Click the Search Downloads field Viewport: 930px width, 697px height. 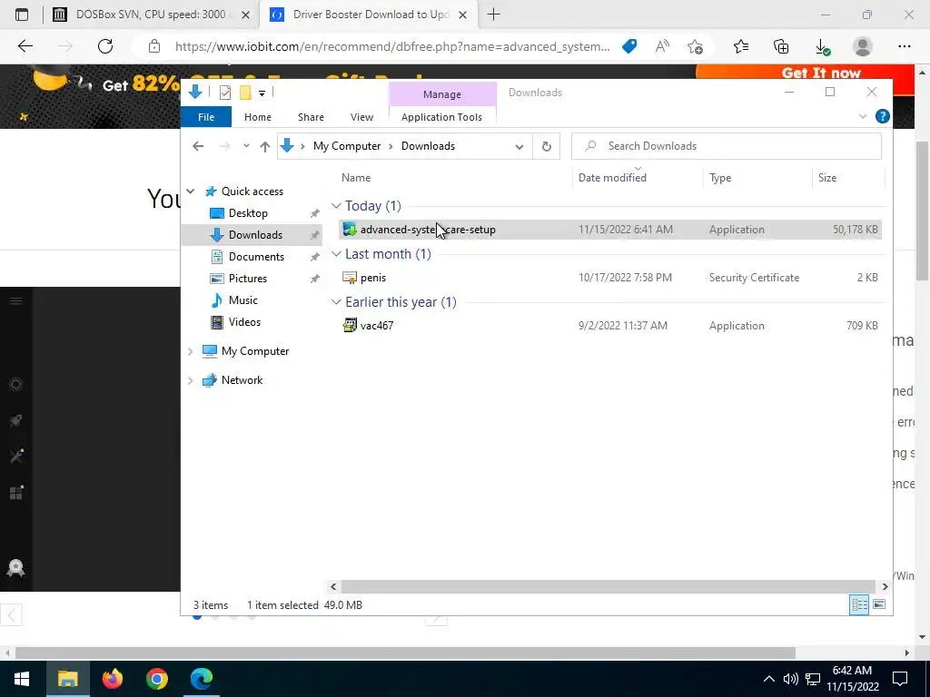click(x=726, y=146)
